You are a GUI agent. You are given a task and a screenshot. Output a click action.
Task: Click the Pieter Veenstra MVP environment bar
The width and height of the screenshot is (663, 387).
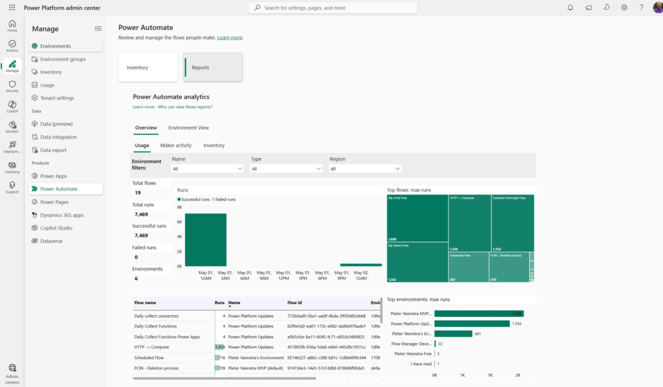click(479, 313)
